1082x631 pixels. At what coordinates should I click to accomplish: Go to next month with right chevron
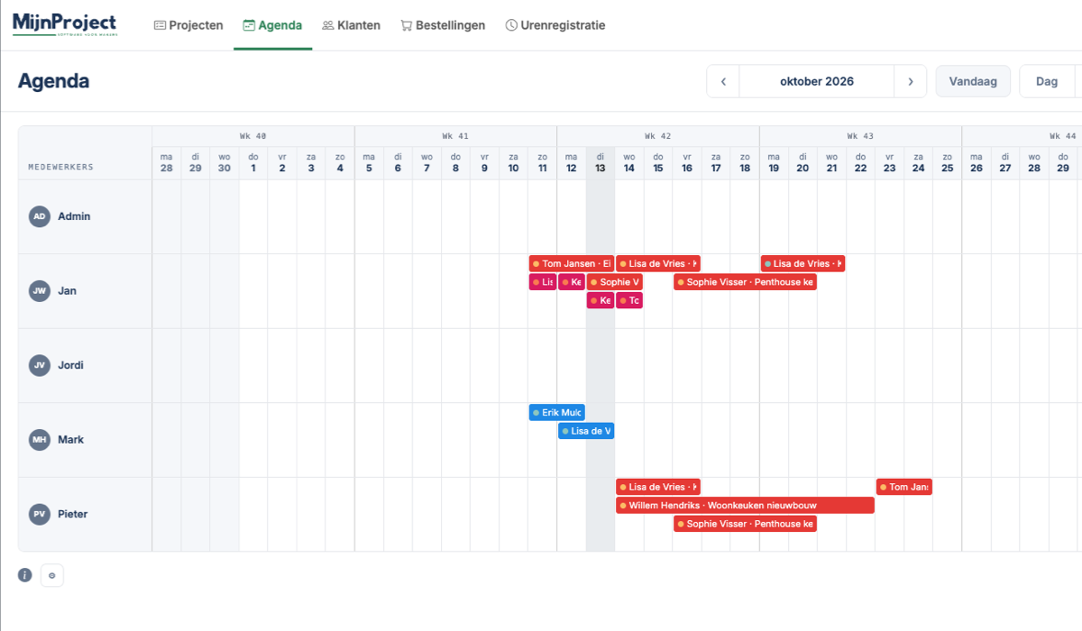point(911,81)
